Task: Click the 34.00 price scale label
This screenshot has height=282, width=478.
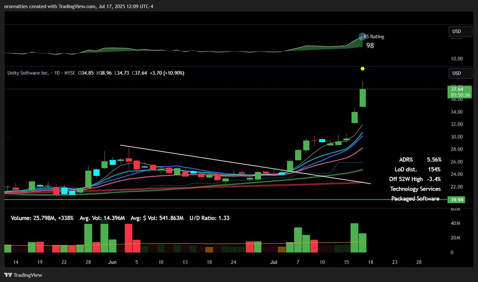Action: coord(456,112)
